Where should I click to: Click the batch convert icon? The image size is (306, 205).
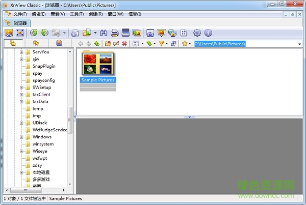[x=75, y=33]
